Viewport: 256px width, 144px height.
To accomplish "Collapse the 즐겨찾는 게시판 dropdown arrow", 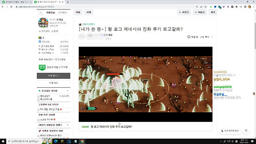I will [68, 91].
